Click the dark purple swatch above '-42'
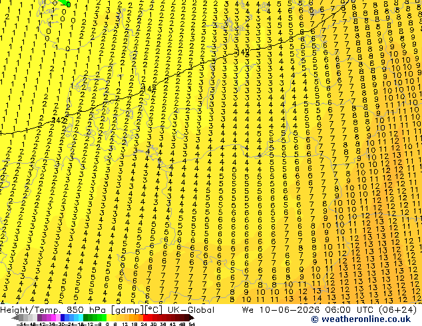 click(39, 318)
